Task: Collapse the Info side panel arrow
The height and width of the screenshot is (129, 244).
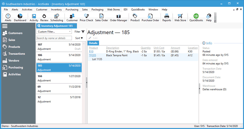Action: 200,88
